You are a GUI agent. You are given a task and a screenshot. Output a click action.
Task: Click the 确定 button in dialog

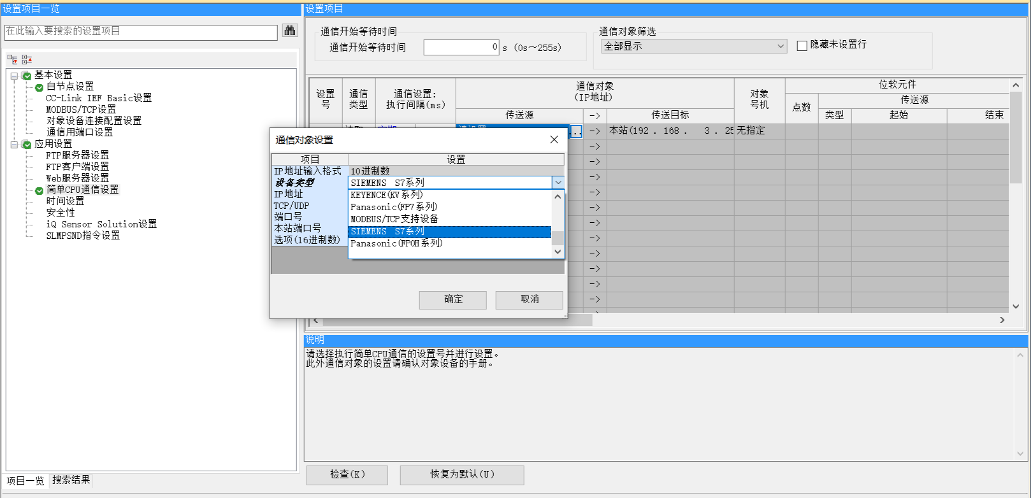pyautogui.click(x=452, y=299)
